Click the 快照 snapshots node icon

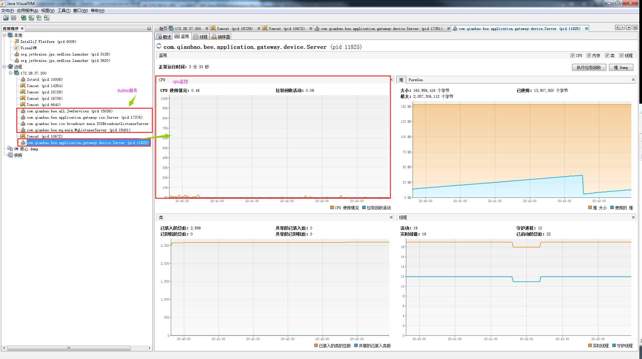click(10, 155)
